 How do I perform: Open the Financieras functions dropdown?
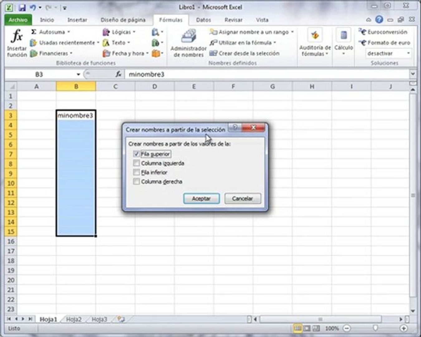coord(51,53)
